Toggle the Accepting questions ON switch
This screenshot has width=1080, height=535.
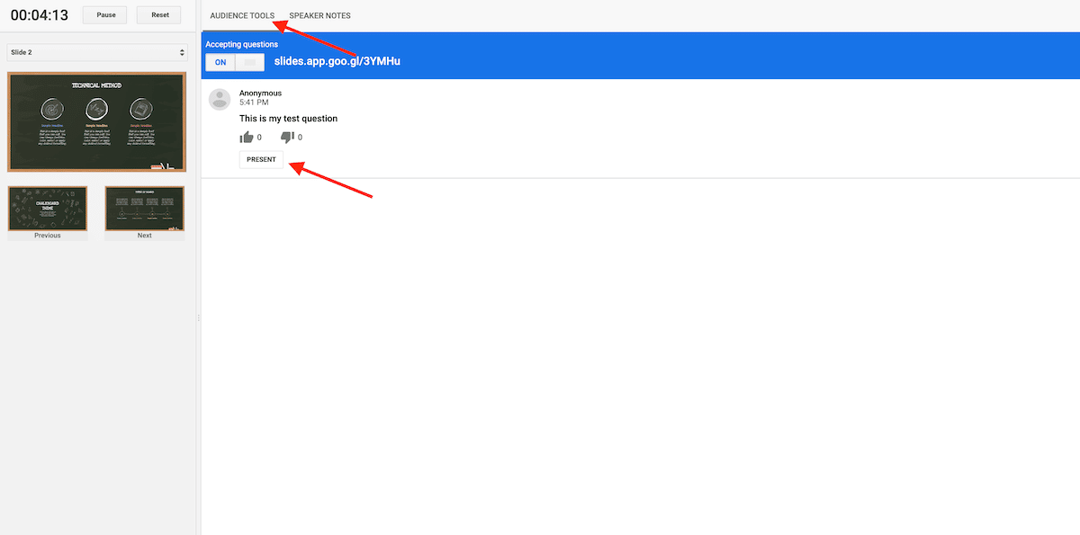pos(235,62)
